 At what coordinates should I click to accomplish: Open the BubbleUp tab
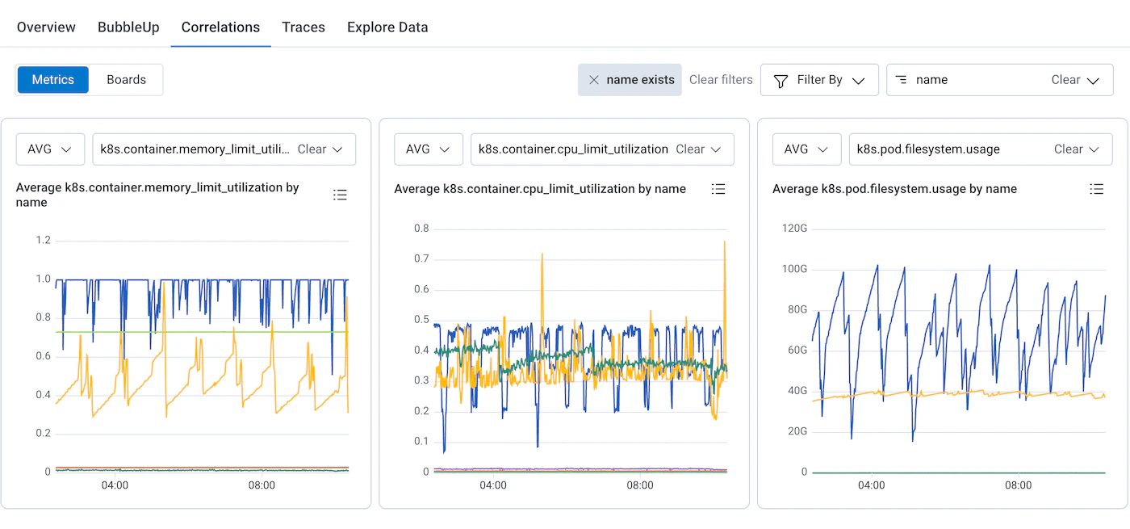point(128,27)
